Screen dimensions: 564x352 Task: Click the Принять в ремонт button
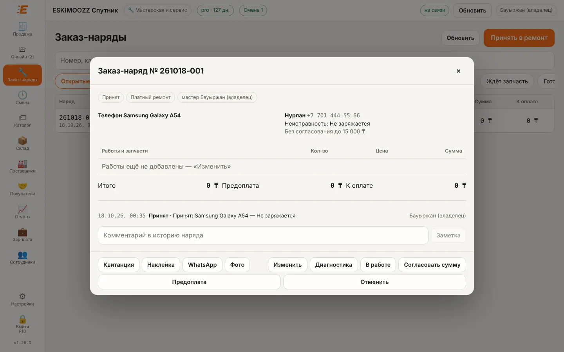[519, 38]
